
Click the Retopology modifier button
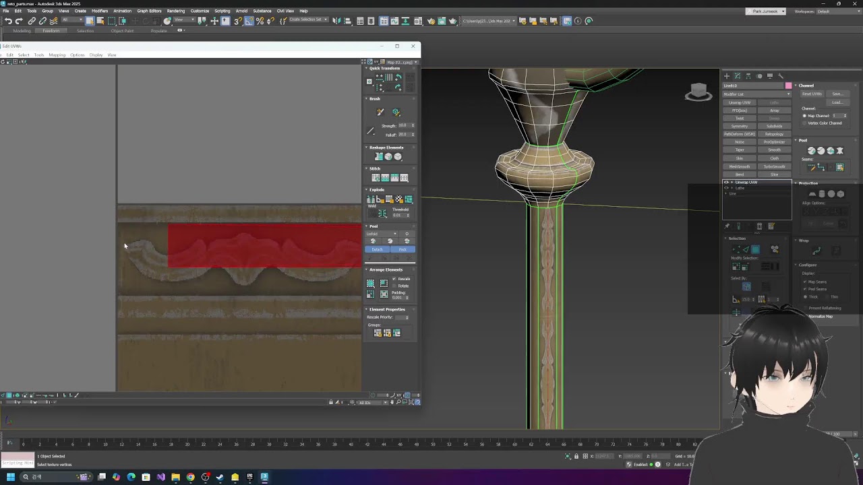[x=774, y=134]
